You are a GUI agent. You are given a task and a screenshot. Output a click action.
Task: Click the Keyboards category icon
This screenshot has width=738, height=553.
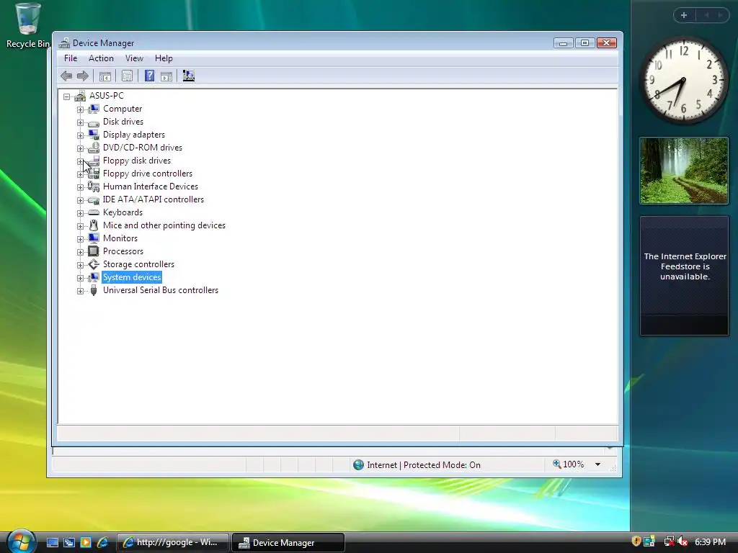(94, 212)
